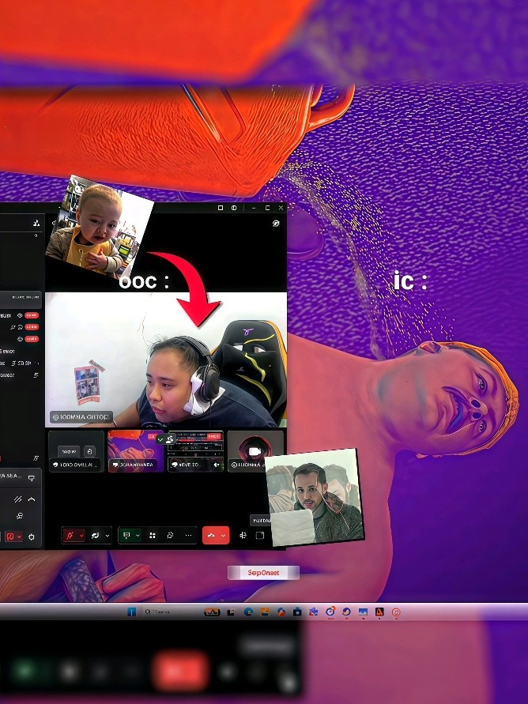Open the three-dot more options menu
Viewport: 528px width, 704px height.
coord(188,535)
